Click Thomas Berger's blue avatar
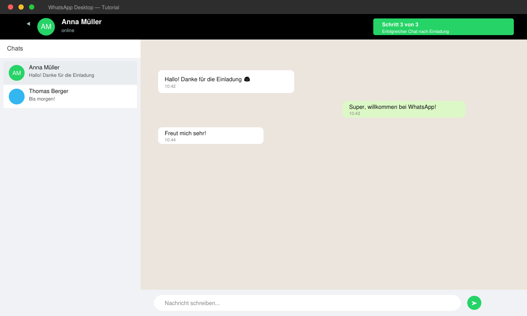This screenshot has width=527, height=316. (x=17, y=97)
